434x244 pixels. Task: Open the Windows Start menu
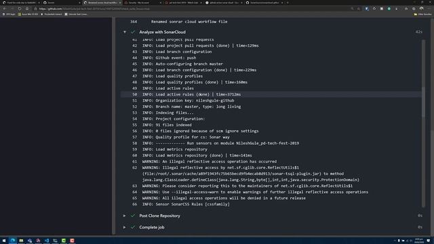click(x=4, y=241)
